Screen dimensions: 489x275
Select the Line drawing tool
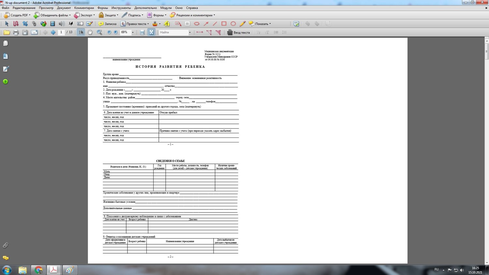tap(215, 24)
